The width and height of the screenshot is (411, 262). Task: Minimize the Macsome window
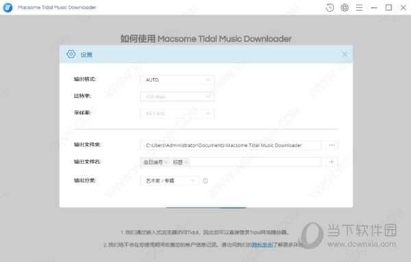[x=374, y=8]
